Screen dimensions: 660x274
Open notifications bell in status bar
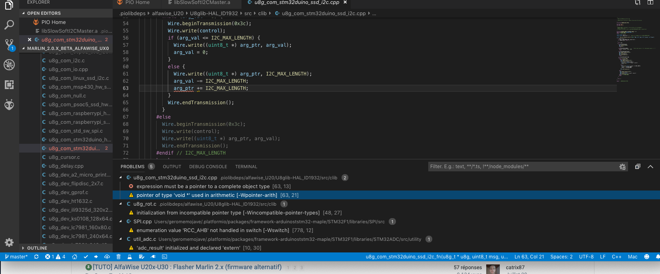(x=658, y=257)
